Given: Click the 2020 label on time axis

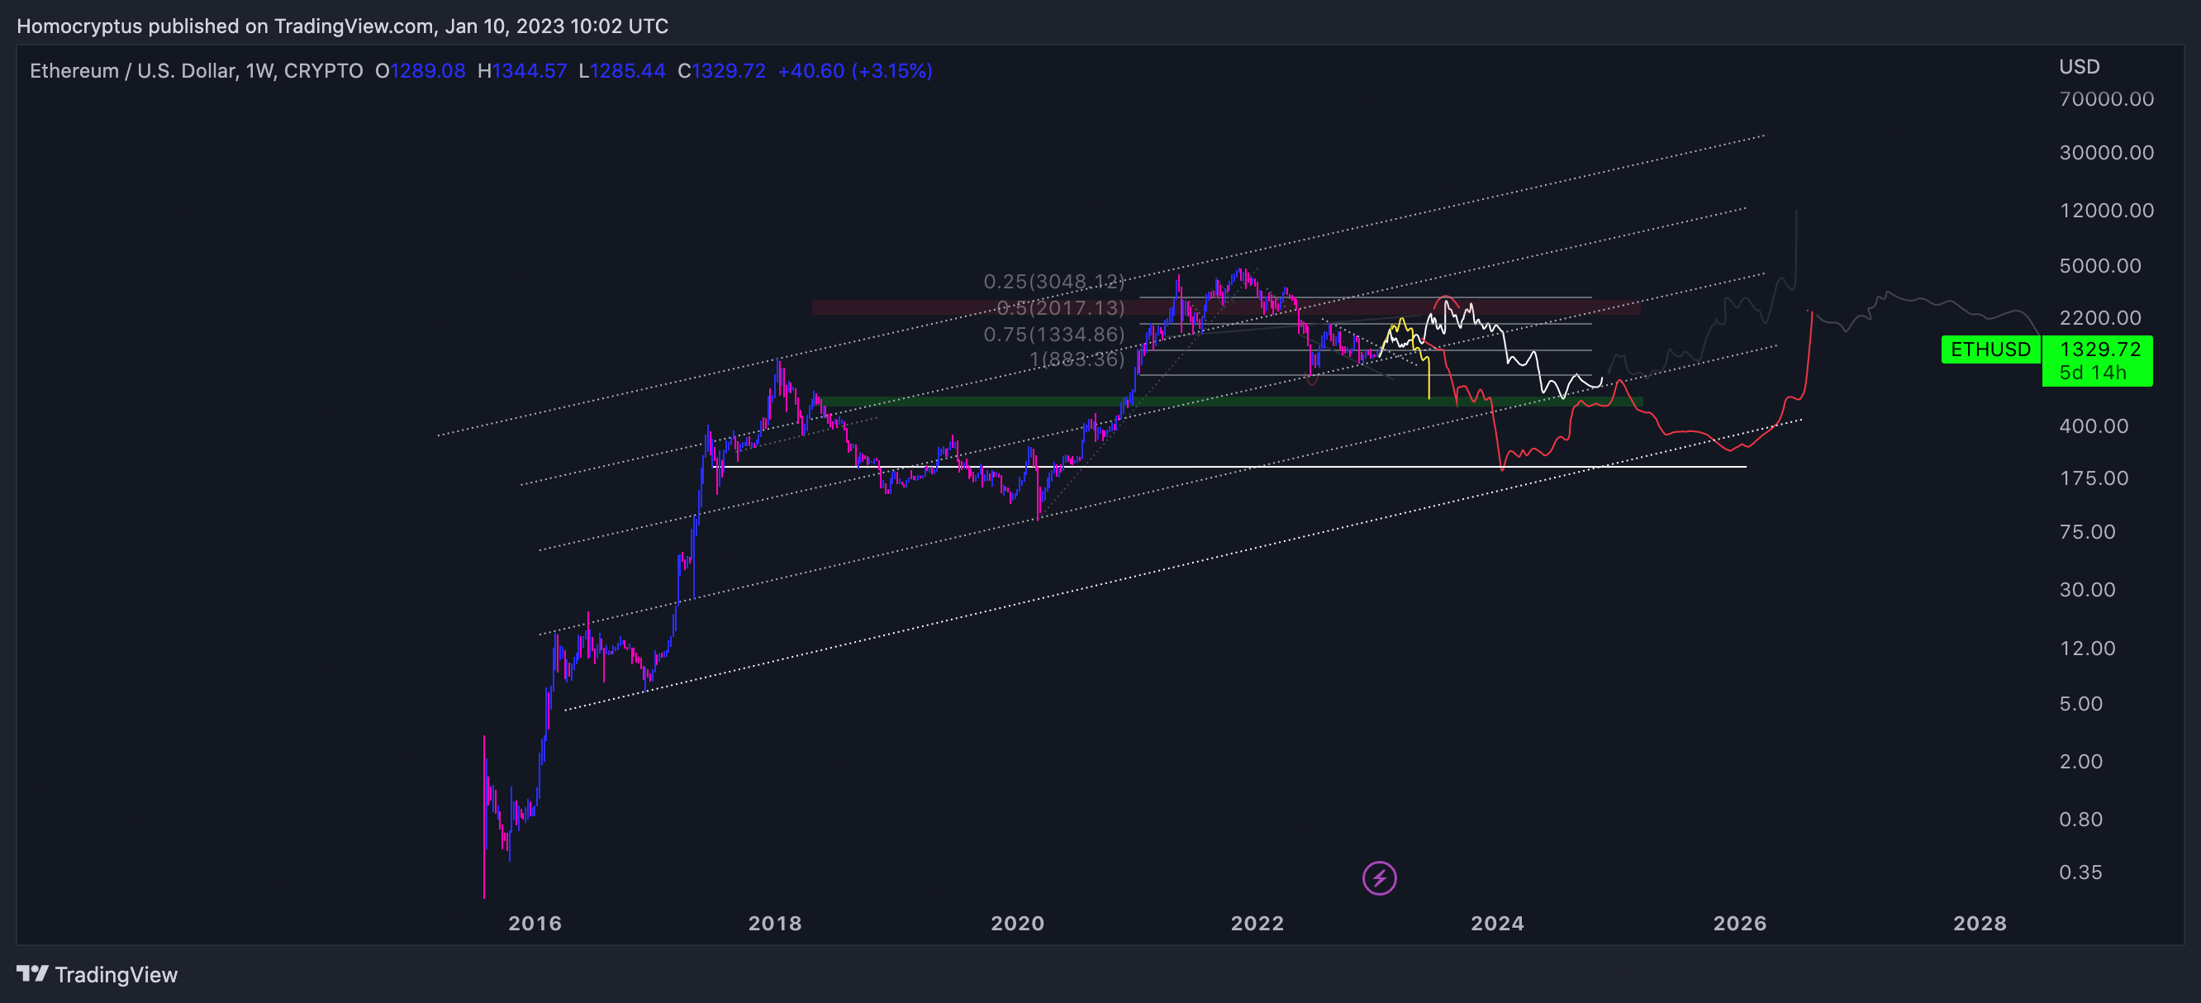Looking at the screenshot, I should point(1017,923).
